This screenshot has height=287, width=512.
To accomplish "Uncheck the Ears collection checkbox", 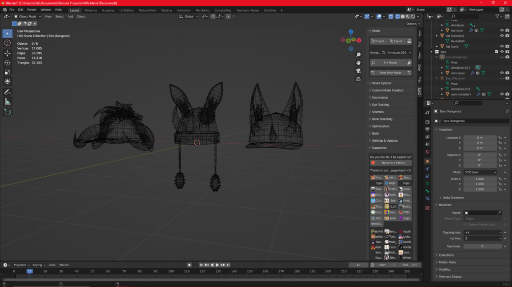I will coord(497,52).
